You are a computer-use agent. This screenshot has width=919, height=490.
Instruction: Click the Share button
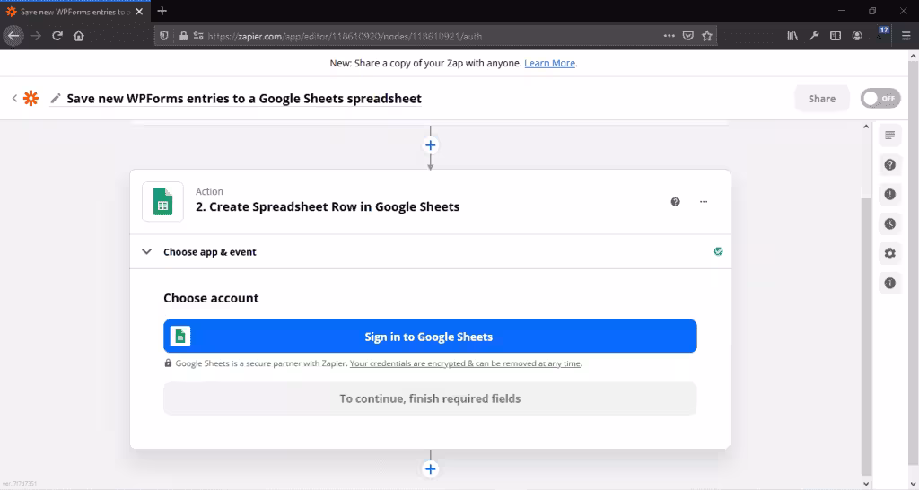pos(822,99)
